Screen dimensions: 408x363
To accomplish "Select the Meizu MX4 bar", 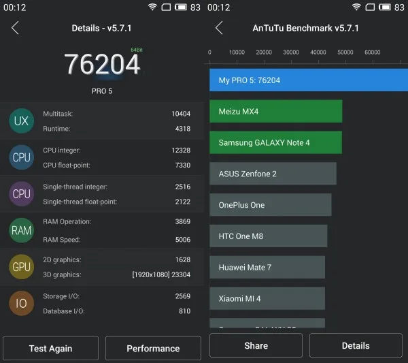I will coord(276,111).
